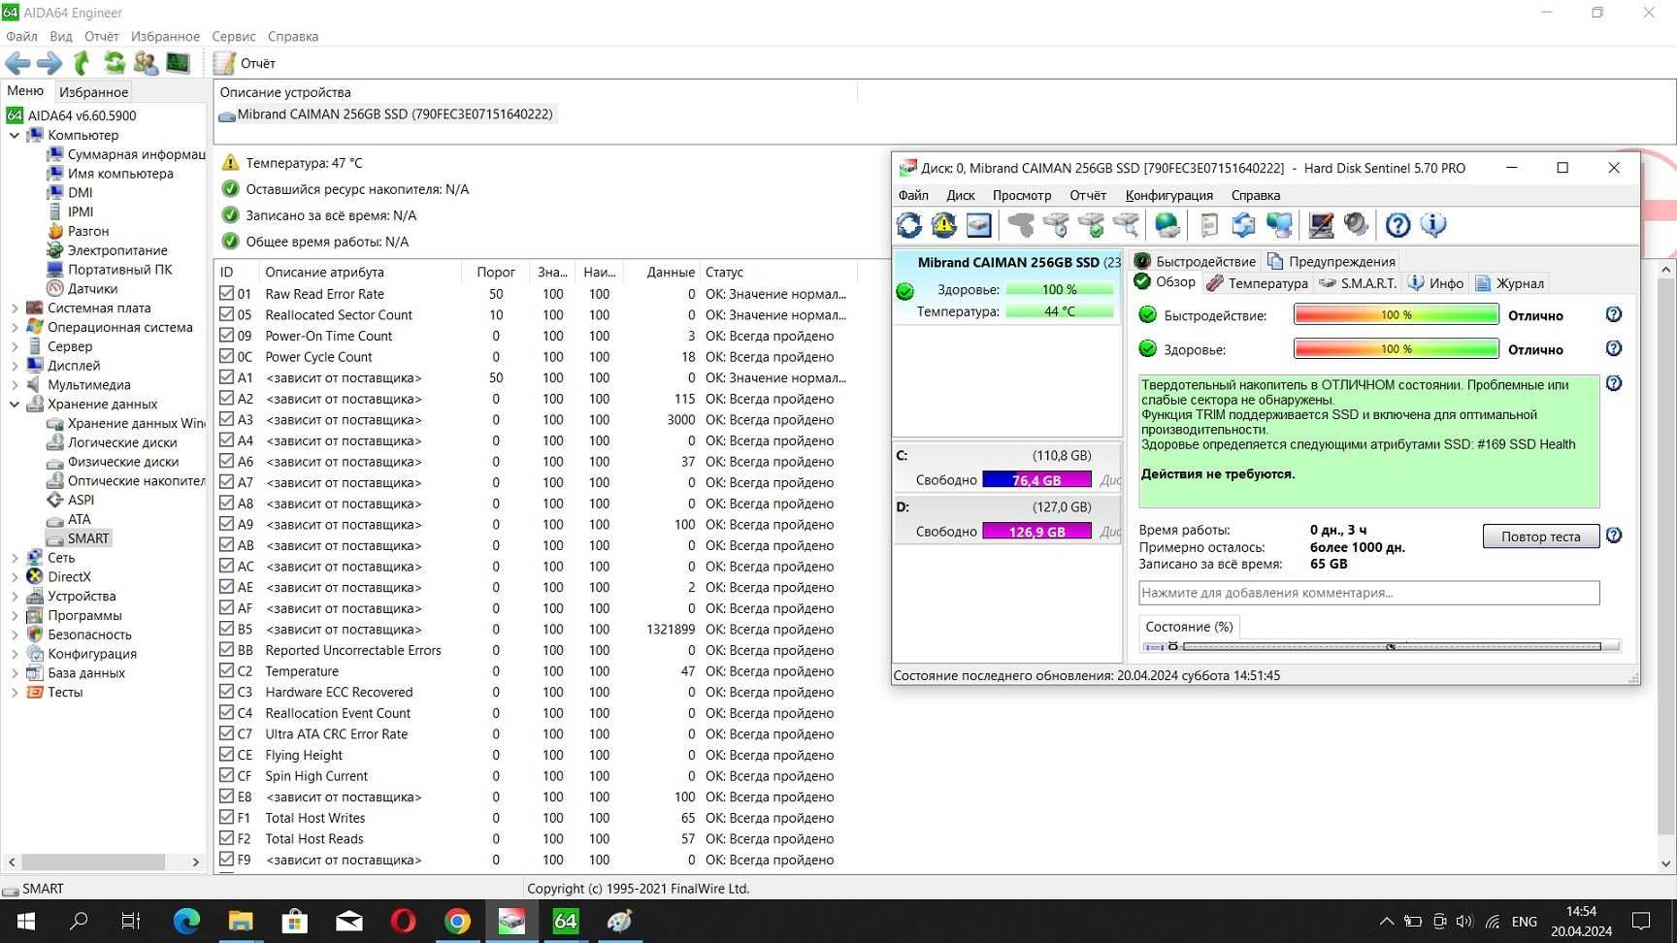
Task: Click the green up-level arrow icon
Action: click(82, 63)
